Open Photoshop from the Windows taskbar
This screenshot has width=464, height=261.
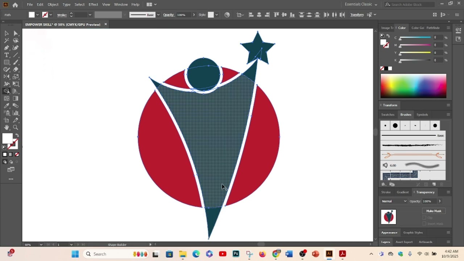(x=236, y=254)
